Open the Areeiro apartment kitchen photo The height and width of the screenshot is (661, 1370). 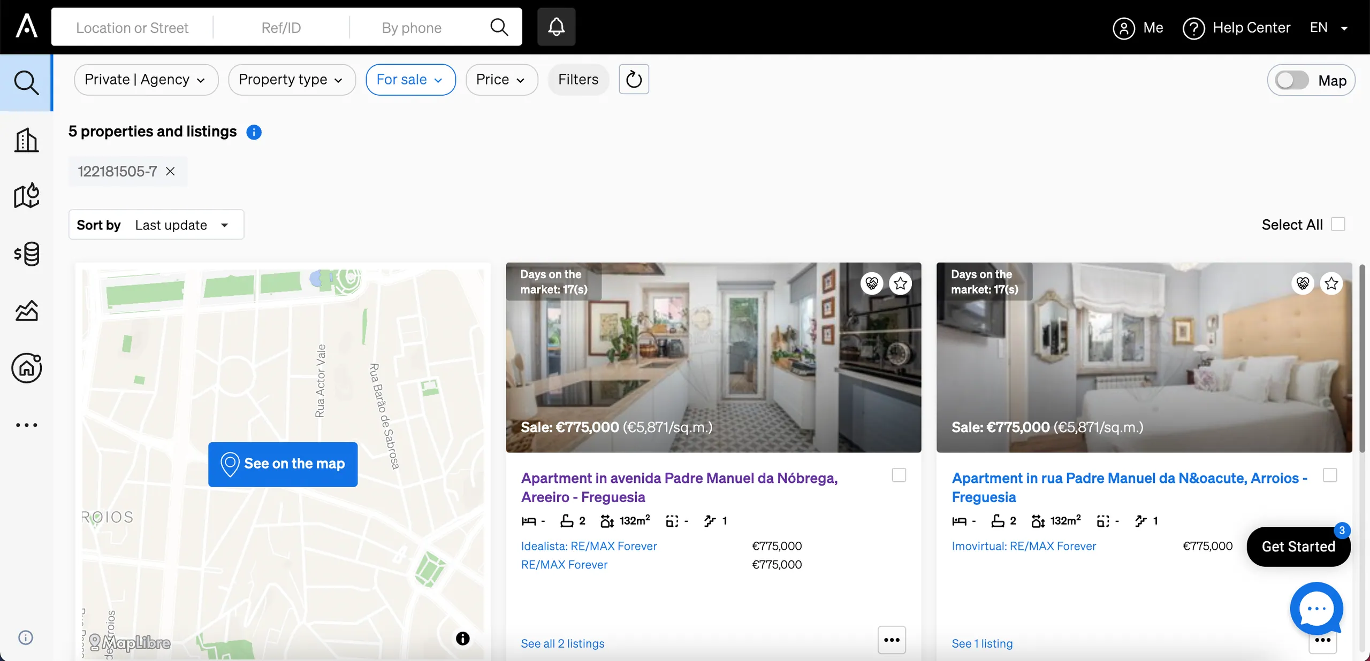pos(713,357)
